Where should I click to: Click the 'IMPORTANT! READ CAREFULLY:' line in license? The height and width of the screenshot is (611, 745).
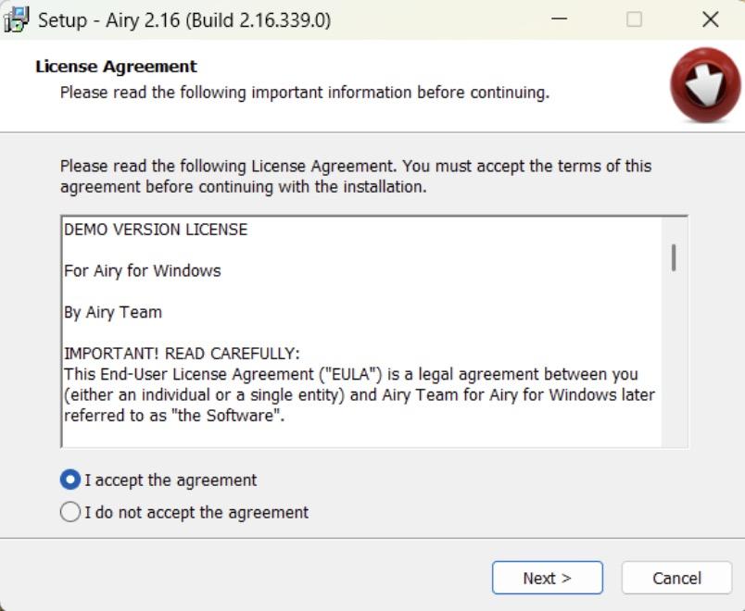coord(182,354)
